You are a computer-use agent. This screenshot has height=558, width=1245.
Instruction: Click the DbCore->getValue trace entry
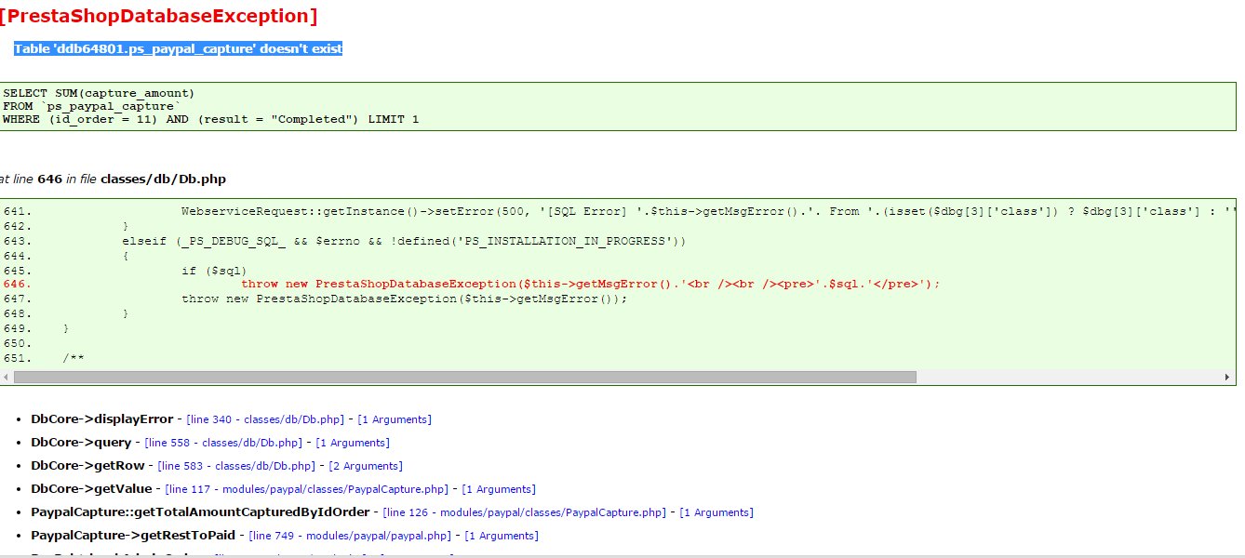(91, 489)
